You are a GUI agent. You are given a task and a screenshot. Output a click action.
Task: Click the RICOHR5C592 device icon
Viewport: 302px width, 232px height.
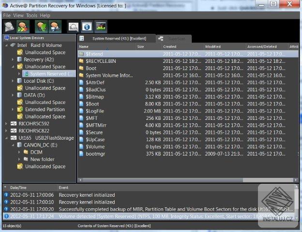[13, 124]
